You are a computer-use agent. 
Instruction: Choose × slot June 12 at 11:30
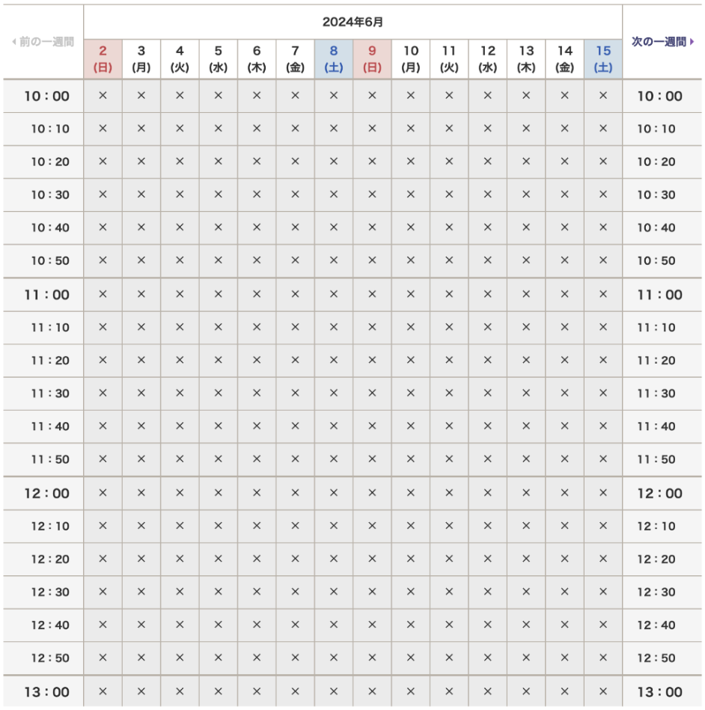click(487, 394)
